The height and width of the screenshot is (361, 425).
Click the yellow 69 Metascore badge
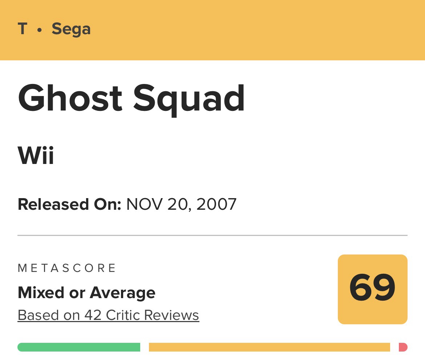pos(372,289)
